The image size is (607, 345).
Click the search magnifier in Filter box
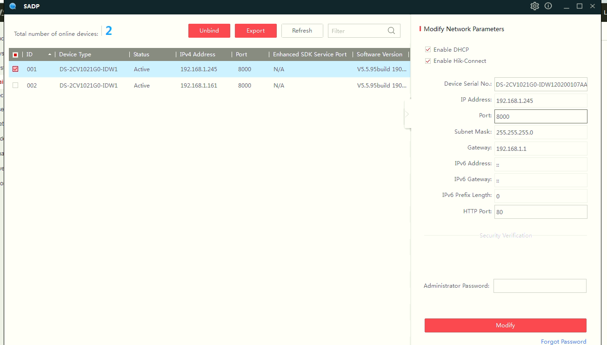[x=391, y=31]
